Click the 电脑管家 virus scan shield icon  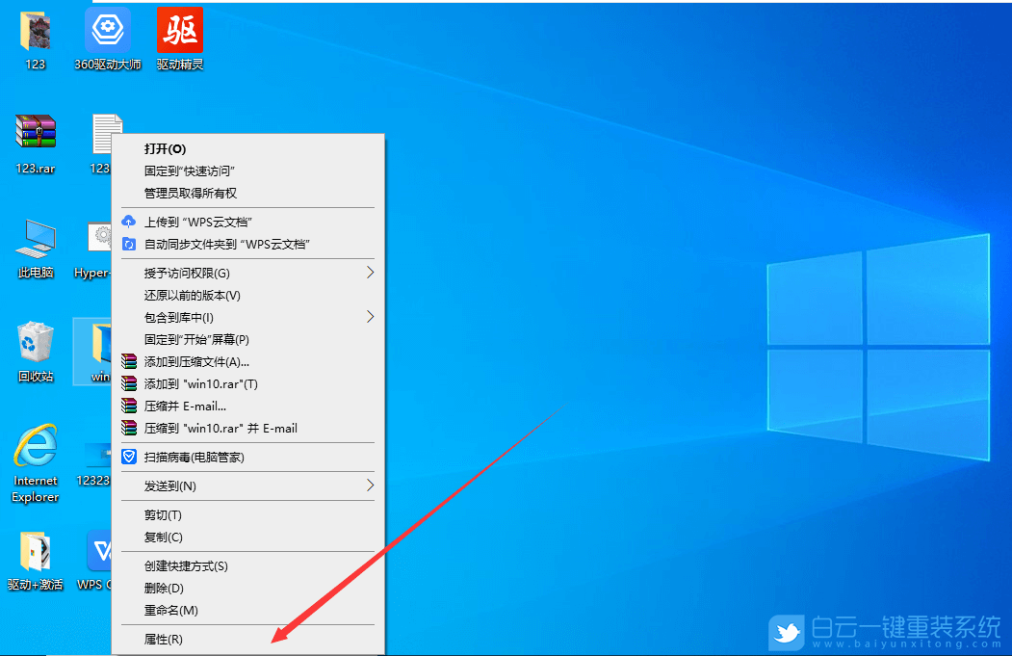tap(128, 456)
